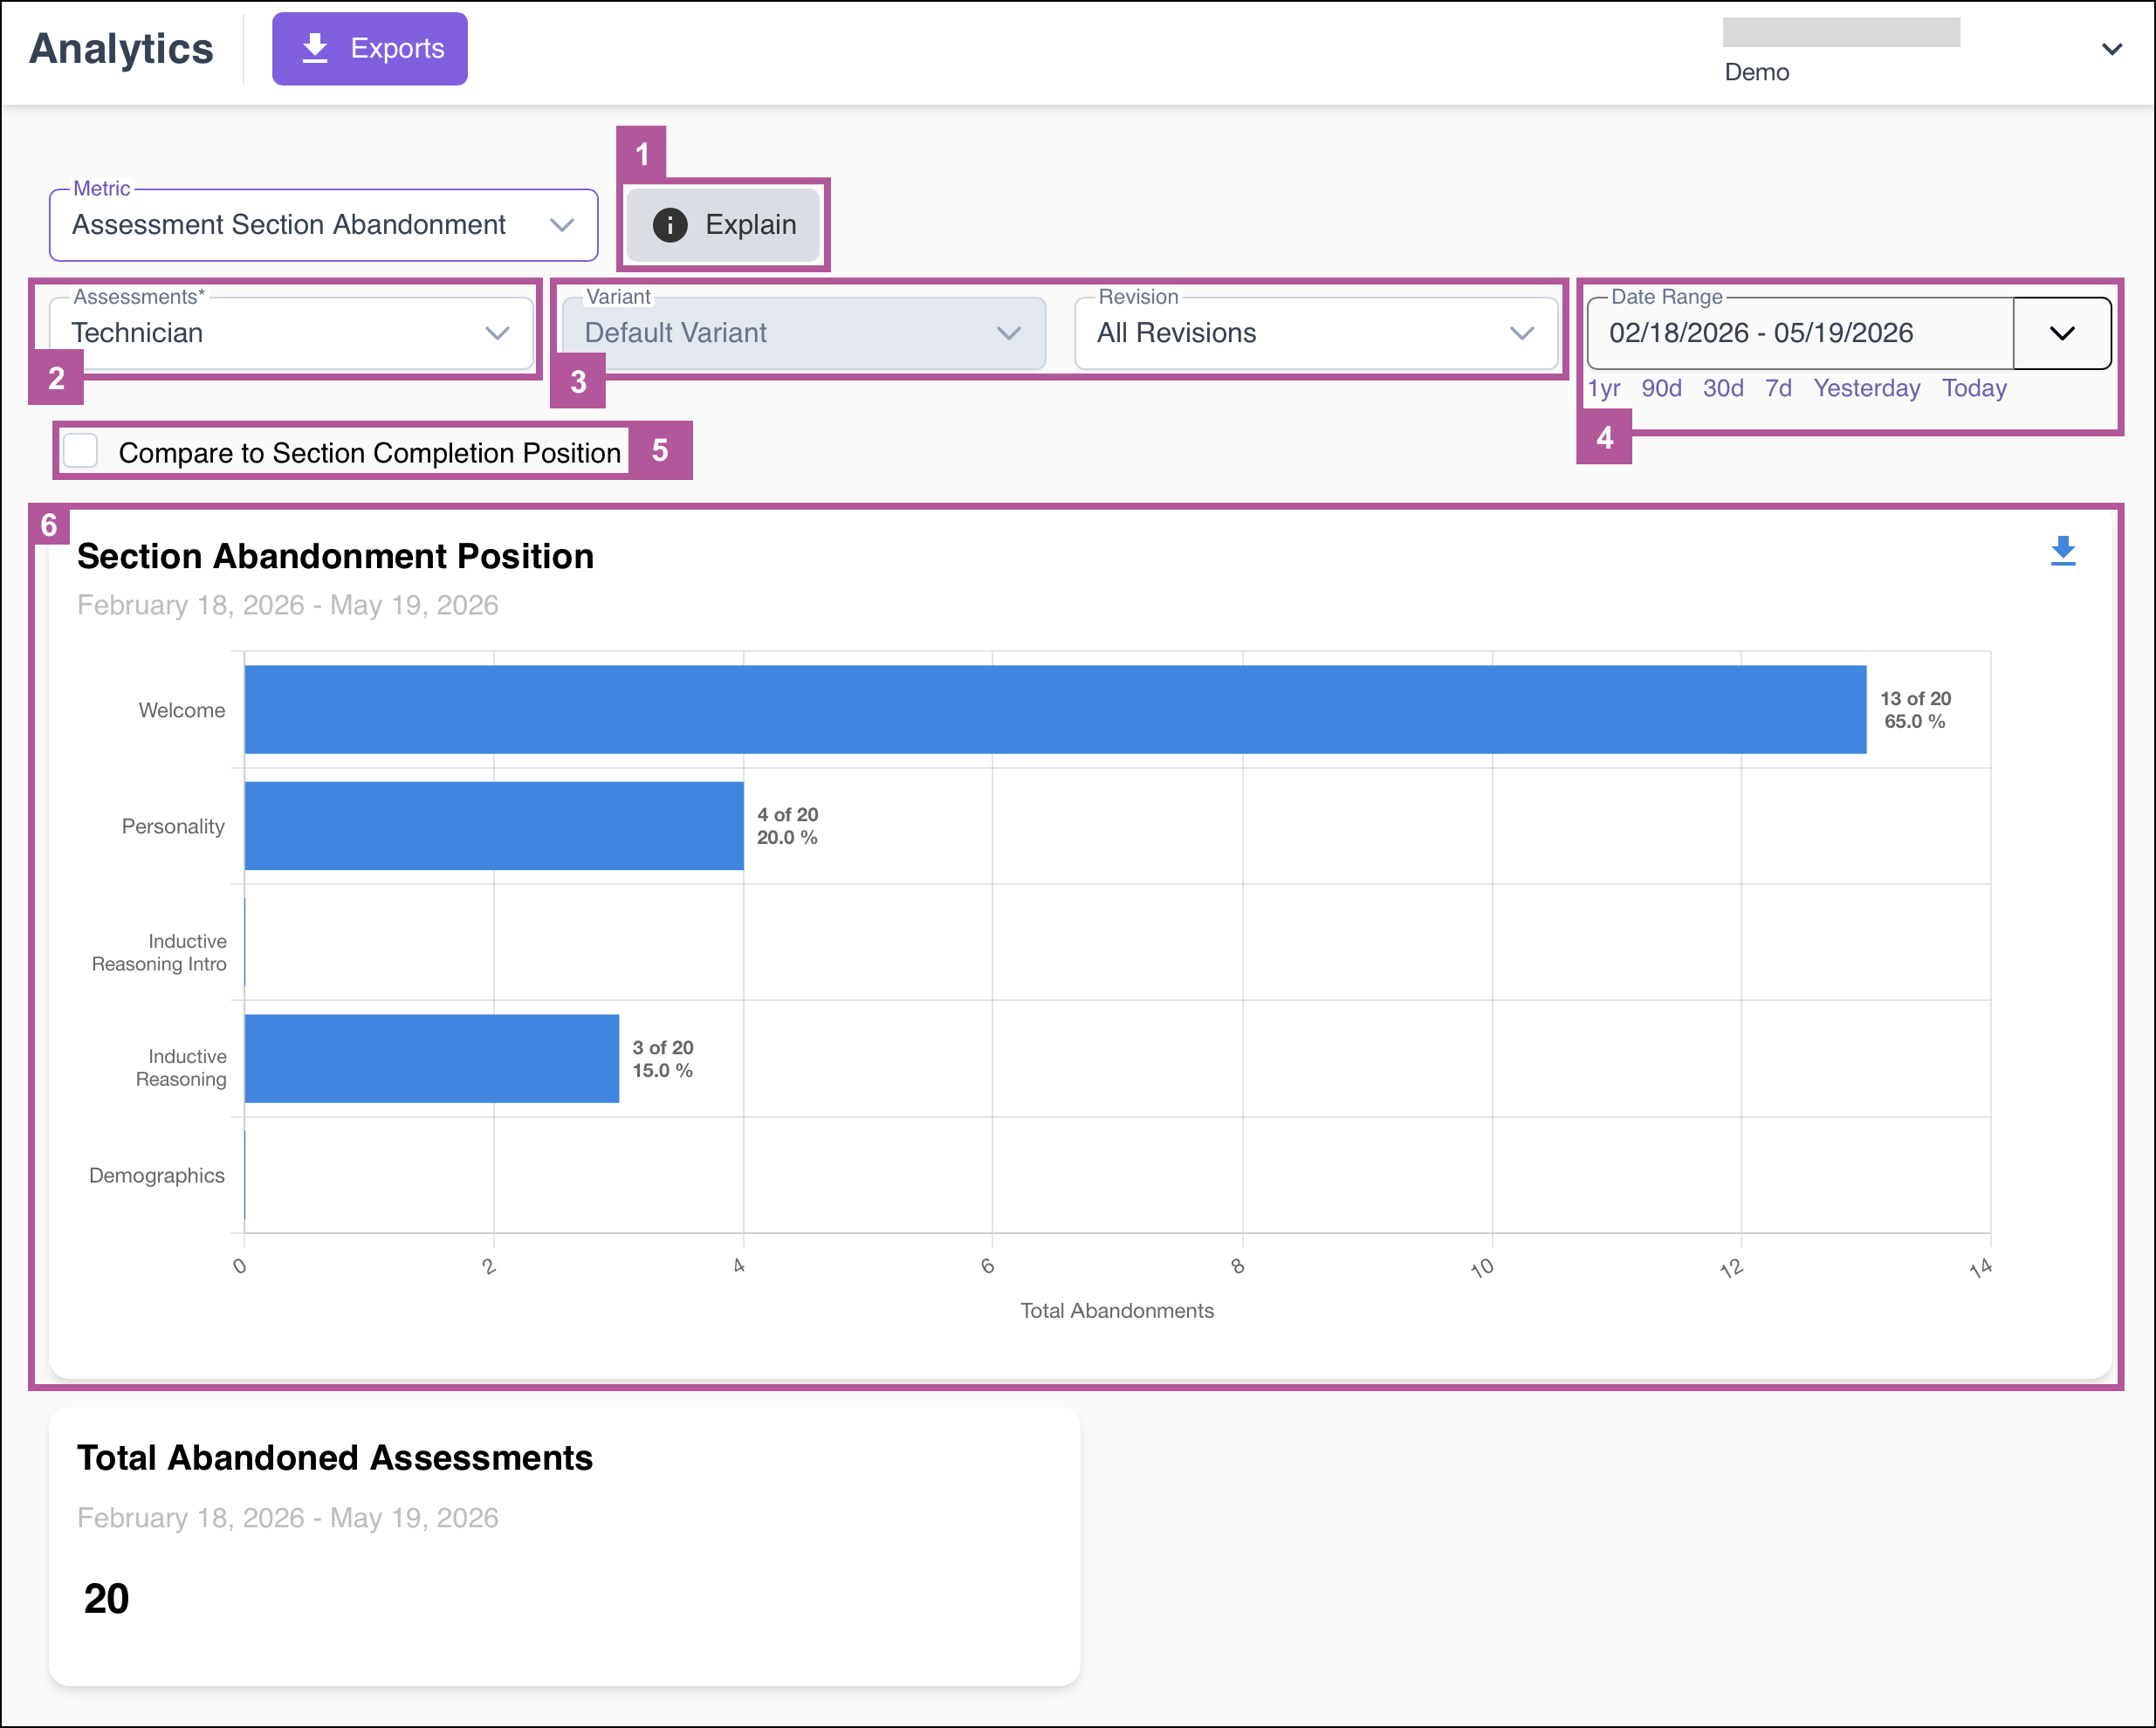Expand the Assessments Technician dropdown
The width and height of the screenshot is (2156, 1728).
[x=292, y=333]
